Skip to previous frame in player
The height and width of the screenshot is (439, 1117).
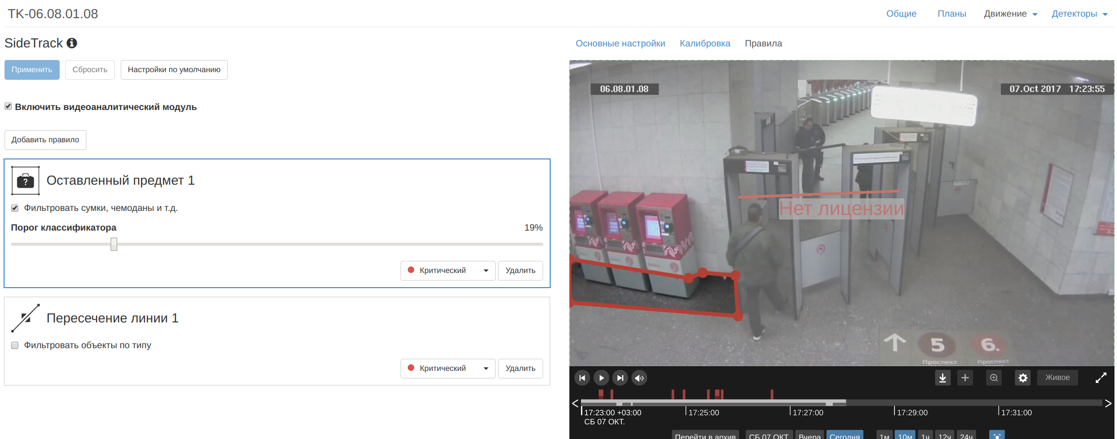click(582, 378)
